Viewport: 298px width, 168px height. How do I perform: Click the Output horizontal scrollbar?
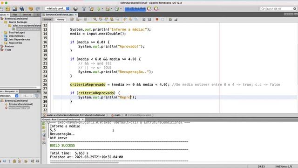click(84, 162)
